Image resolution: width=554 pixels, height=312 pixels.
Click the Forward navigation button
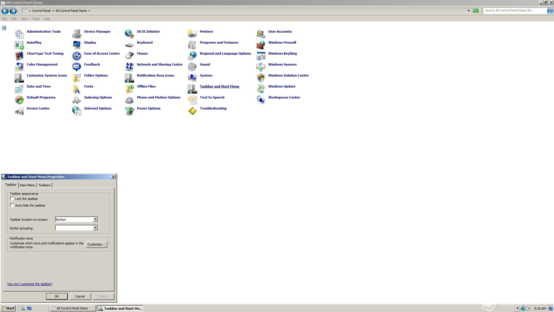pyautogui.click(x=13, y=11)
